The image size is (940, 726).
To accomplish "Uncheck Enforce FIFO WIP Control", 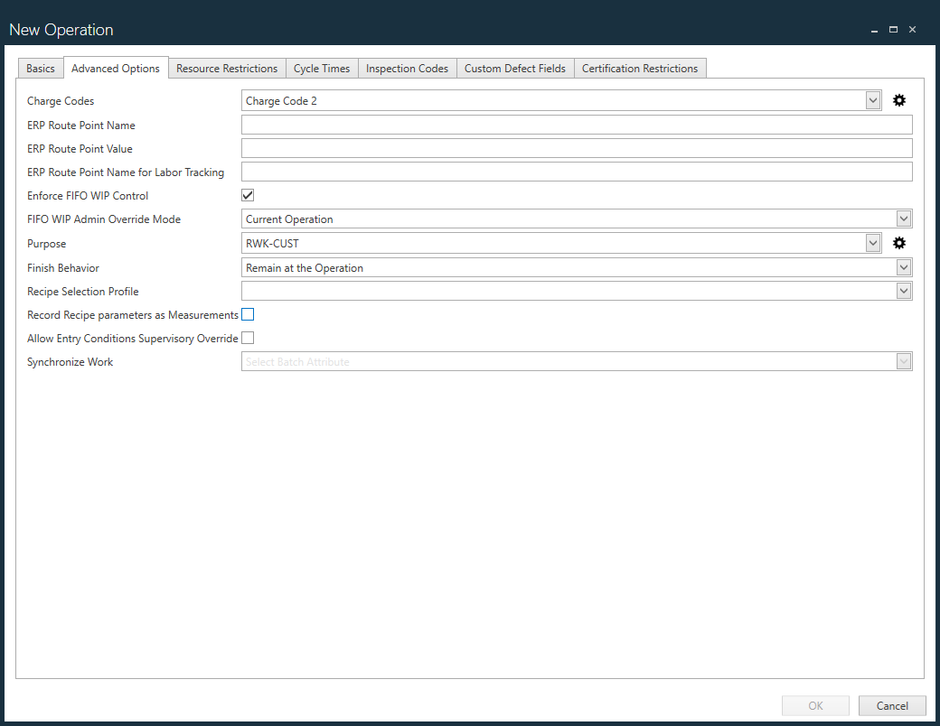I will click(248, 195).
